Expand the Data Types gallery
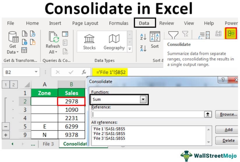This screenshot has width=240, height=162. point(130,49)
